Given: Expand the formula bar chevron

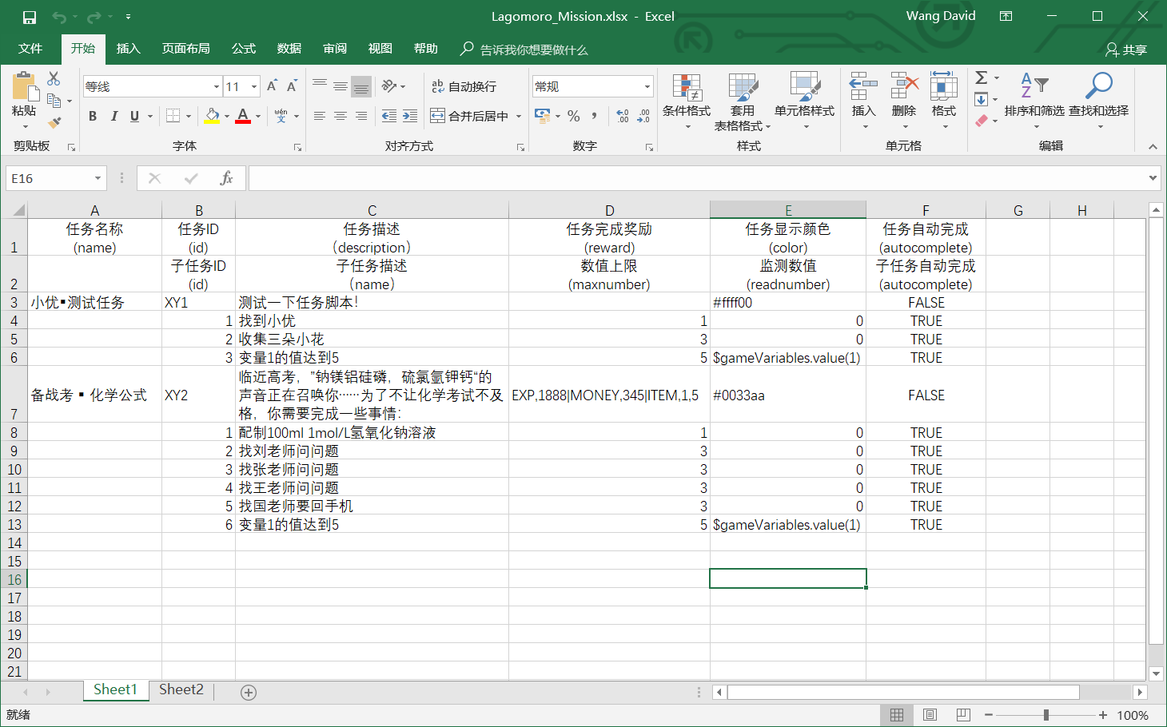Looking at the screenshot, I should pyautogui.click(x=1153, y=178).
